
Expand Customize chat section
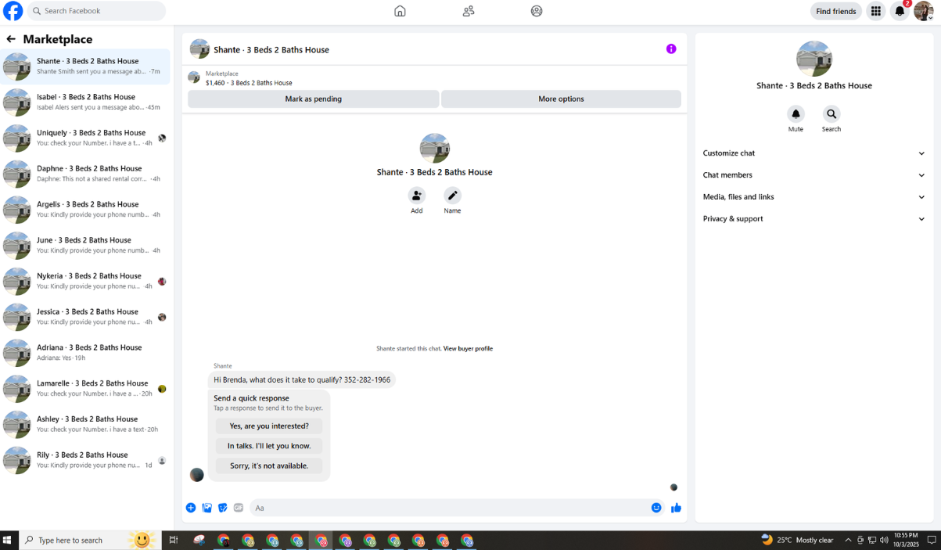[x=814, y=153]
